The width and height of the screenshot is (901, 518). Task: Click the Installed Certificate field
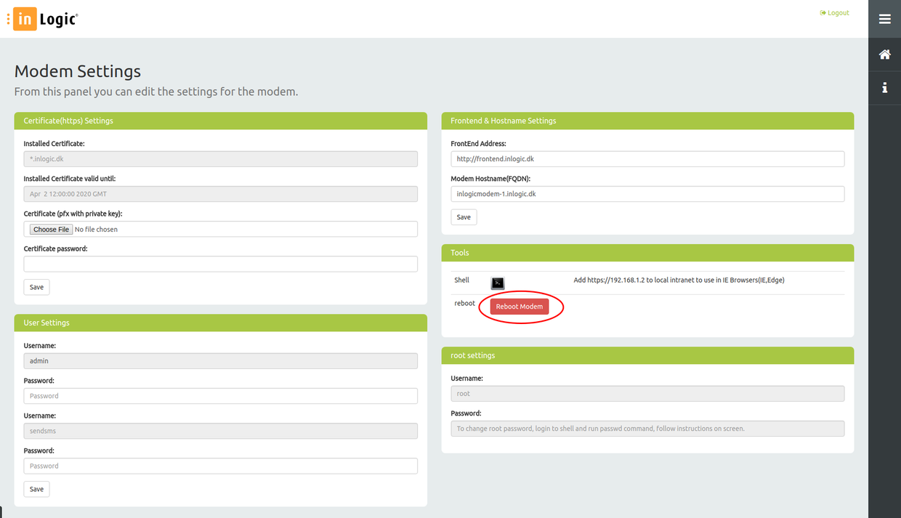click(x=220, y=159)
